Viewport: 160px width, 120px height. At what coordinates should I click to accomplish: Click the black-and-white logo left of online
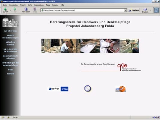(54, 89)
